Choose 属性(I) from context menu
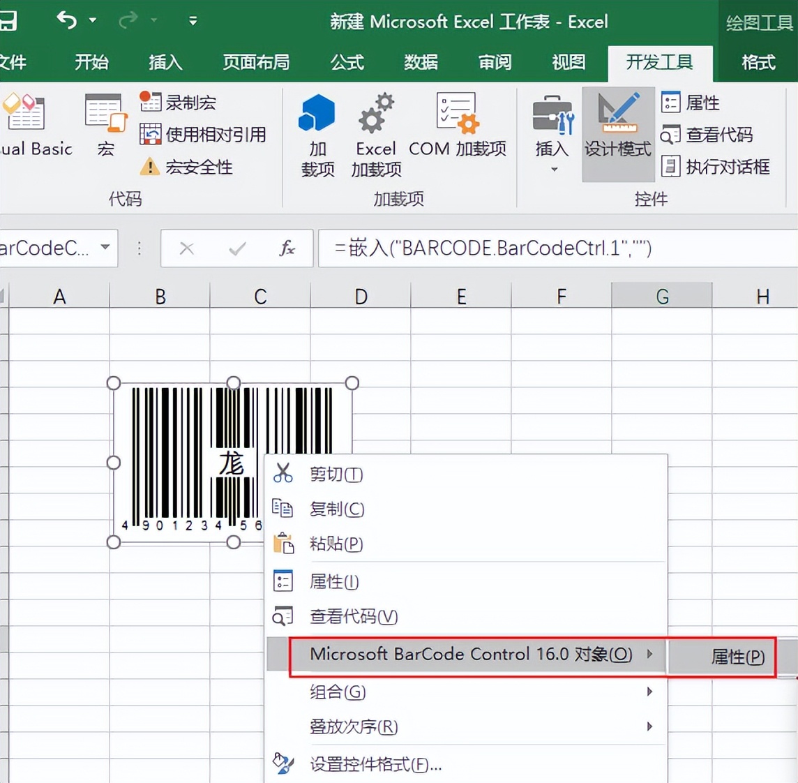The width and height of the screenshot is (798, 783). click(467, 581)
